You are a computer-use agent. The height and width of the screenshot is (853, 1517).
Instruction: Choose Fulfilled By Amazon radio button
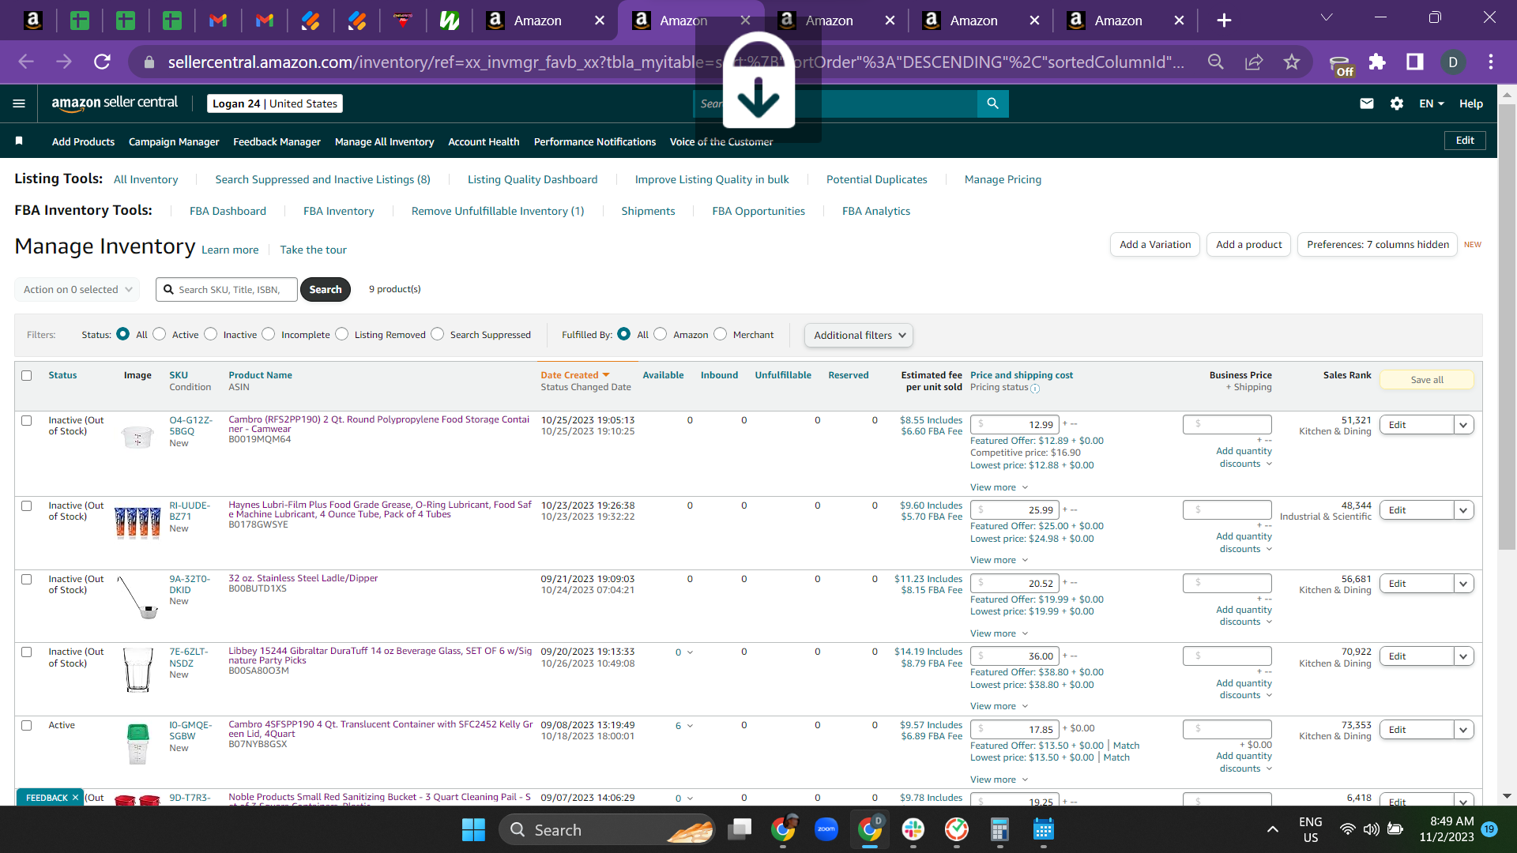coord(661,334)
